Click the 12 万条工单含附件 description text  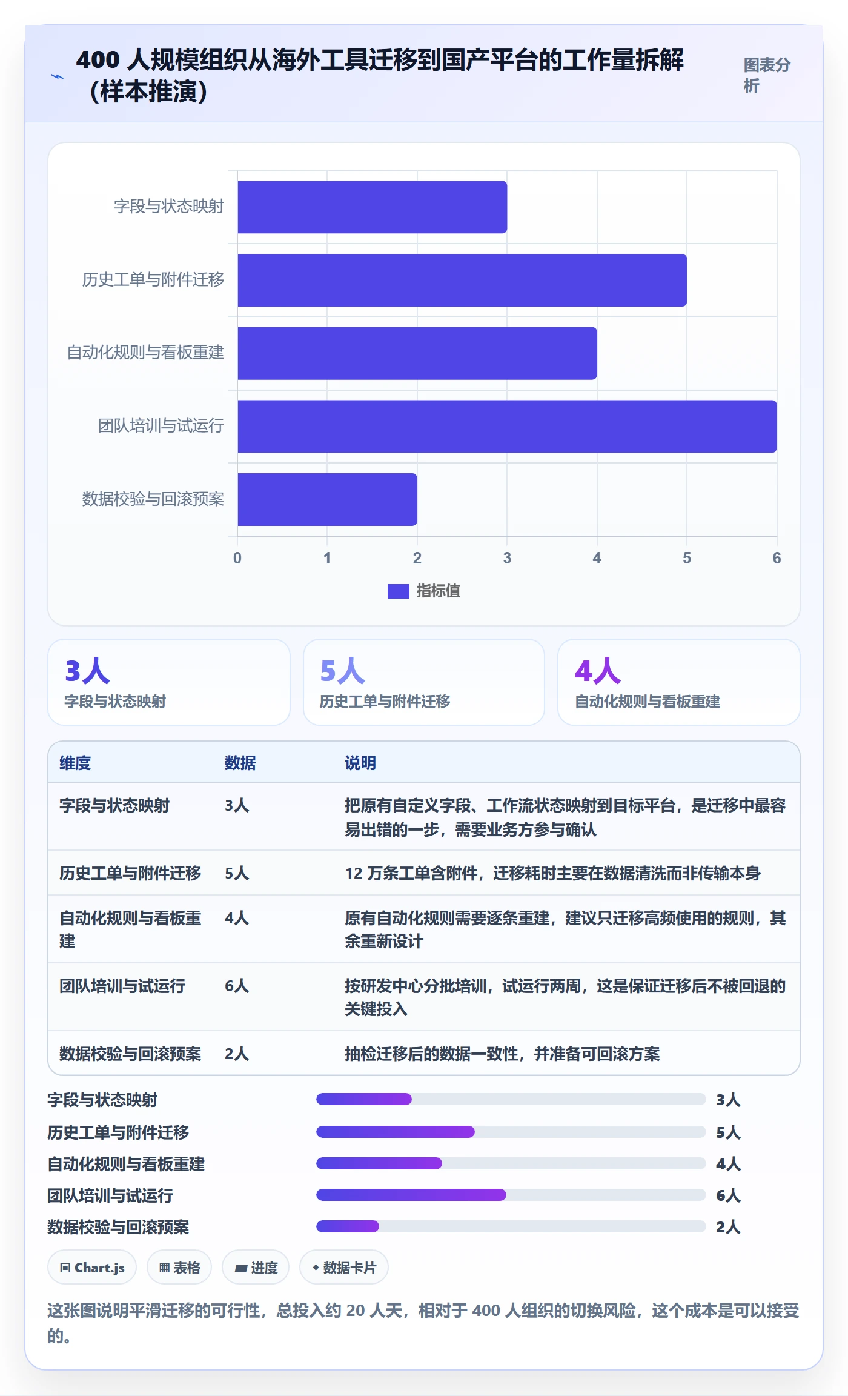coord(552,873)
